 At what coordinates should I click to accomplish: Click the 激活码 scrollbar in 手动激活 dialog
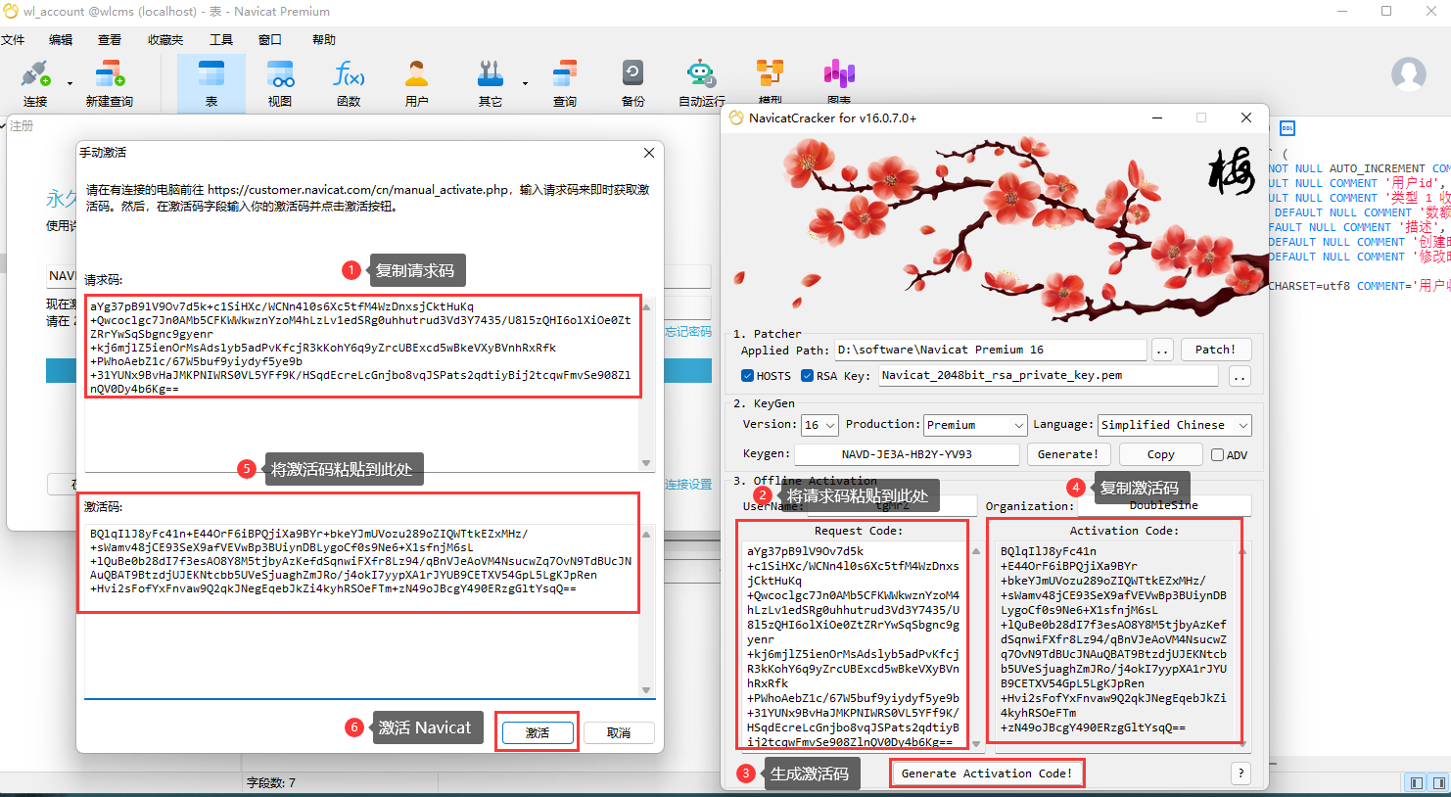click(646, 611)
